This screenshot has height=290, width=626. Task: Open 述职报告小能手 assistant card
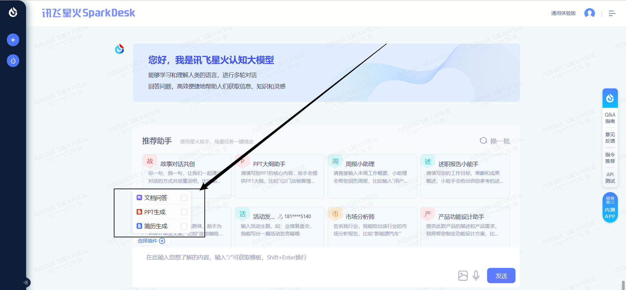click(465, 176)
